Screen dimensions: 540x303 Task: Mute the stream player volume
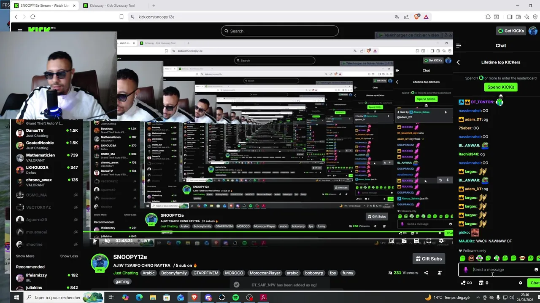click(x=107, y=241)
